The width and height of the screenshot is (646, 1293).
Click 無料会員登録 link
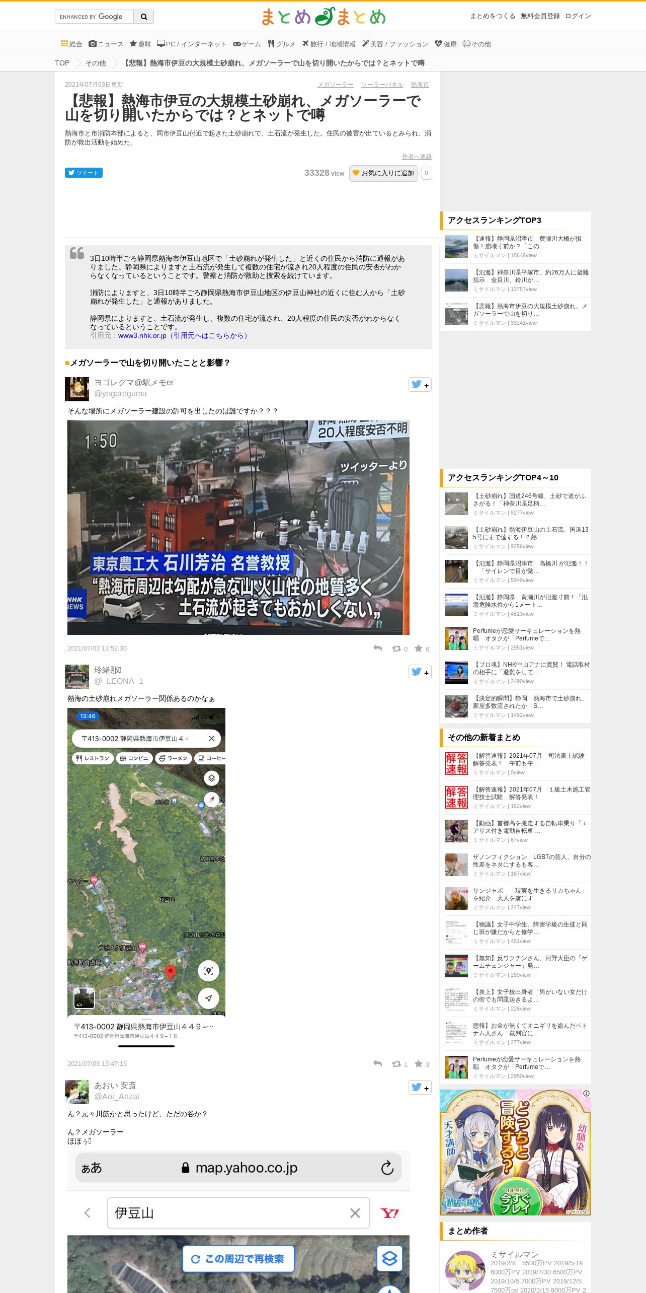[x=540, y=16]
